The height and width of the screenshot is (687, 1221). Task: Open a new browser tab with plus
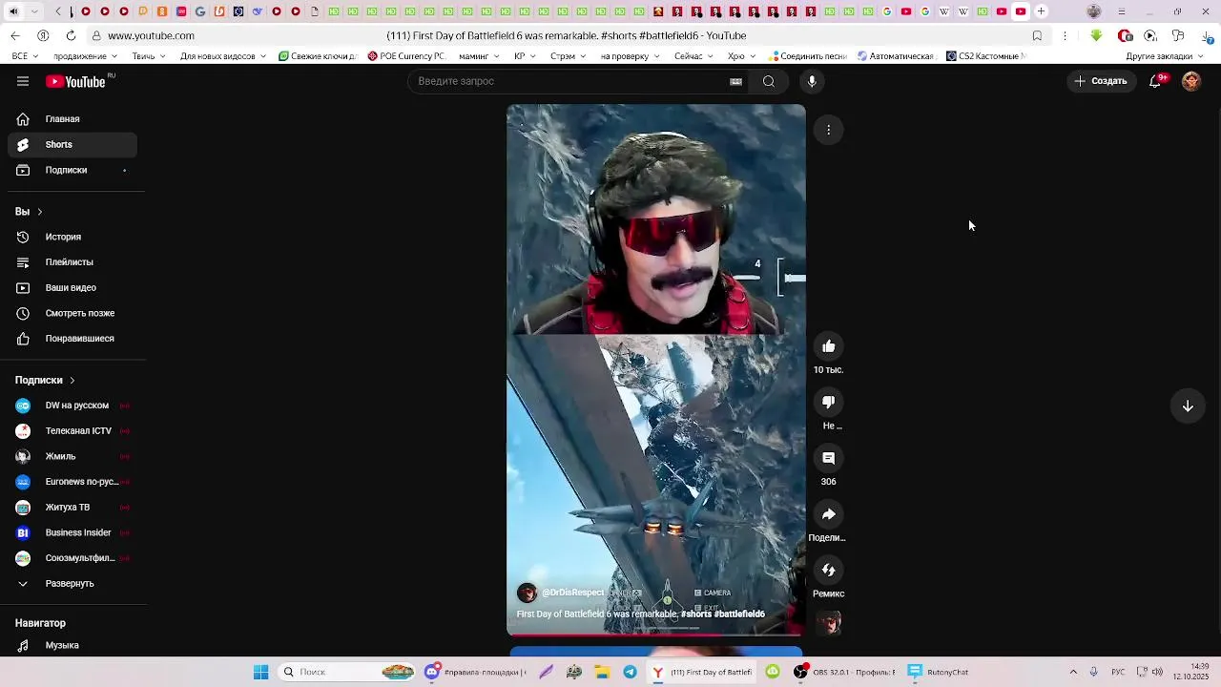tap(1041, 11)
